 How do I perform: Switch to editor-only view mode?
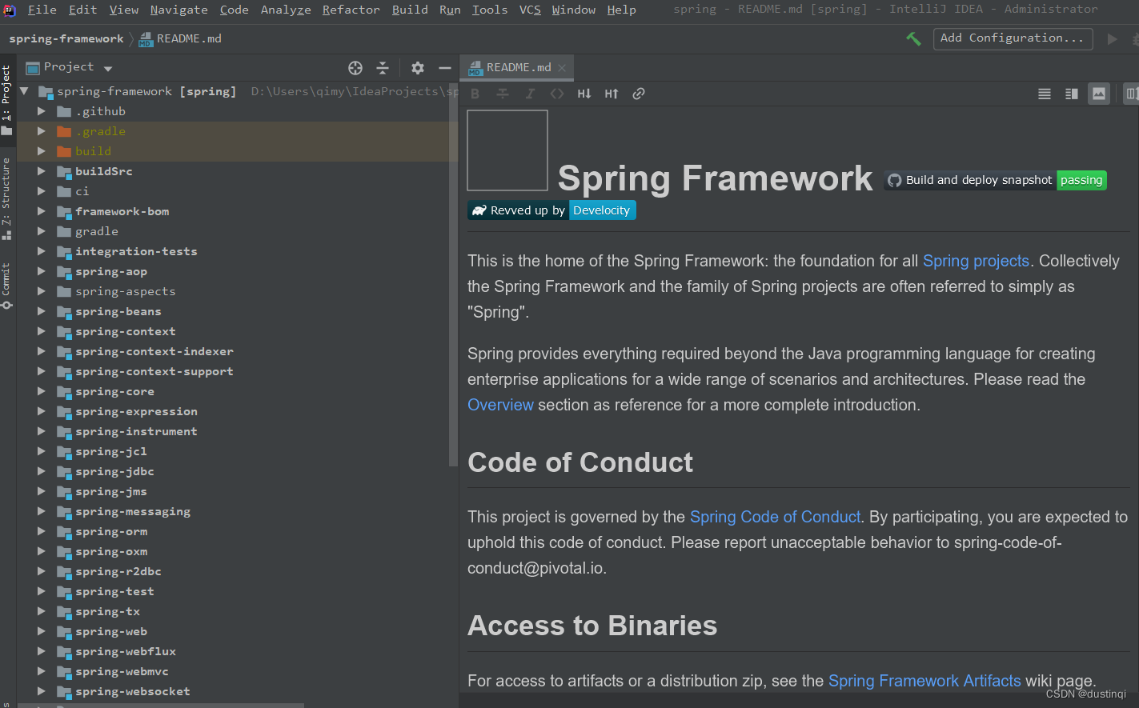1045,94
